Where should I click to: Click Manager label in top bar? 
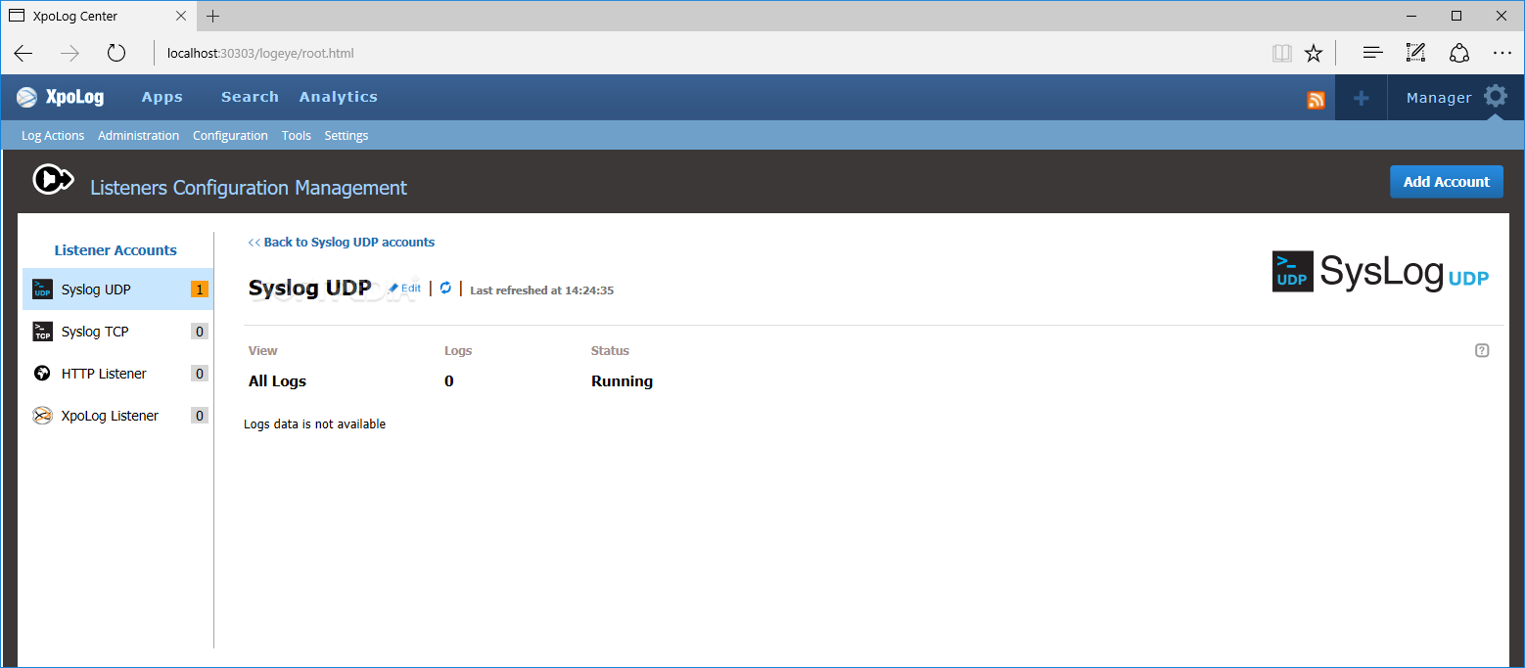pos(1439,98)
